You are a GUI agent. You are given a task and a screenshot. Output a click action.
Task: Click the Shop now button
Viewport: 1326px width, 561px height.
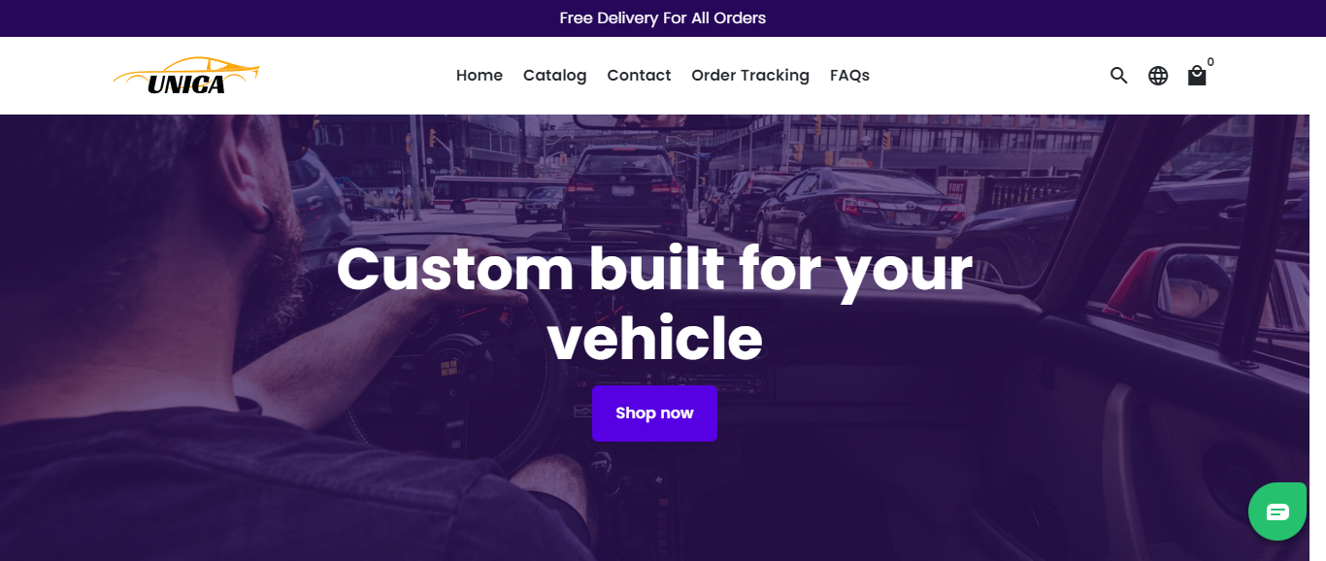coord(654,413)
